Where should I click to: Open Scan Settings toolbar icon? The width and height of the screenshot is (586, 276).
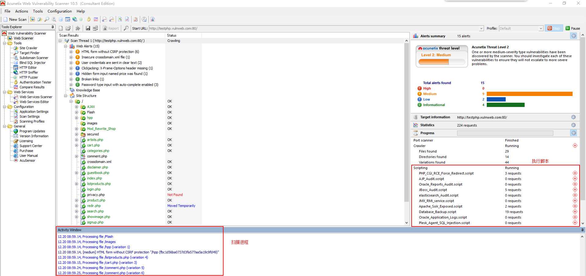tap(127, 19)
